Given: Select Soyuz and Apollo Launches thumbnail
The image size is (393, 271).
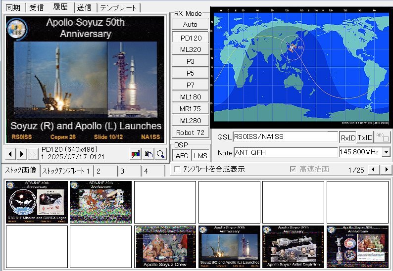Looking at the screenshot, I should 229,247.
